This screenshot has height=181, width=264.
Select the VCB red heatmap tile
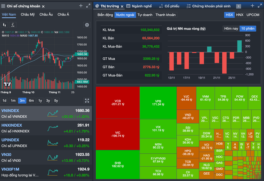pos(118,103)
